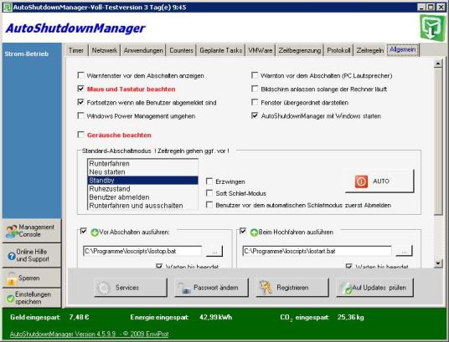Click the Einstellungen speichern green check icon
Viewport: 449px width, 342px height.
(10, 299)
